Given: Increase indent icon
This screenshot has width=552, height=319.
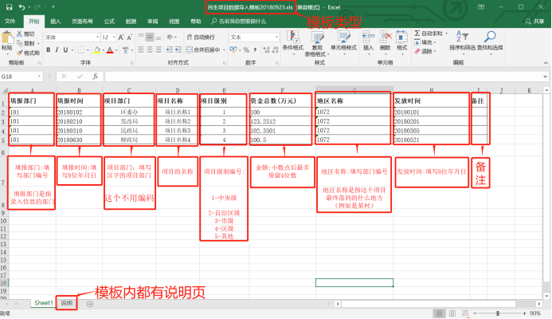Looking at the screenshot, I should [178, 49].
